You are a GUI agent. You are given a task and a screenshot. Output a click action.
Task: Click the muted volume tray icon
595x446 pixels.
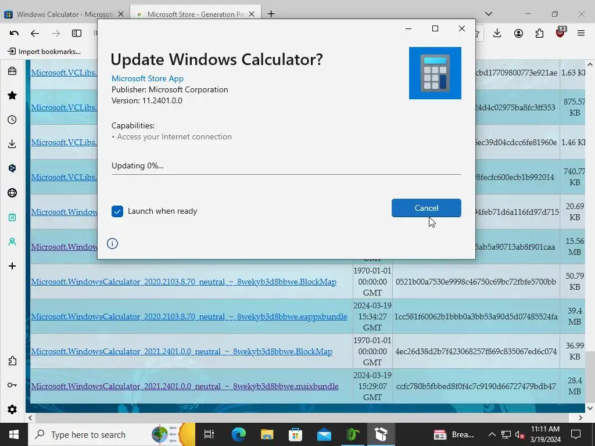pyautogui.click(x=519, y=434)
